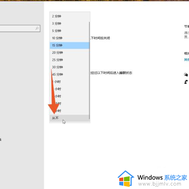Open the feedback person icon
Screen dimensions: 189x189
click(186, 82)
